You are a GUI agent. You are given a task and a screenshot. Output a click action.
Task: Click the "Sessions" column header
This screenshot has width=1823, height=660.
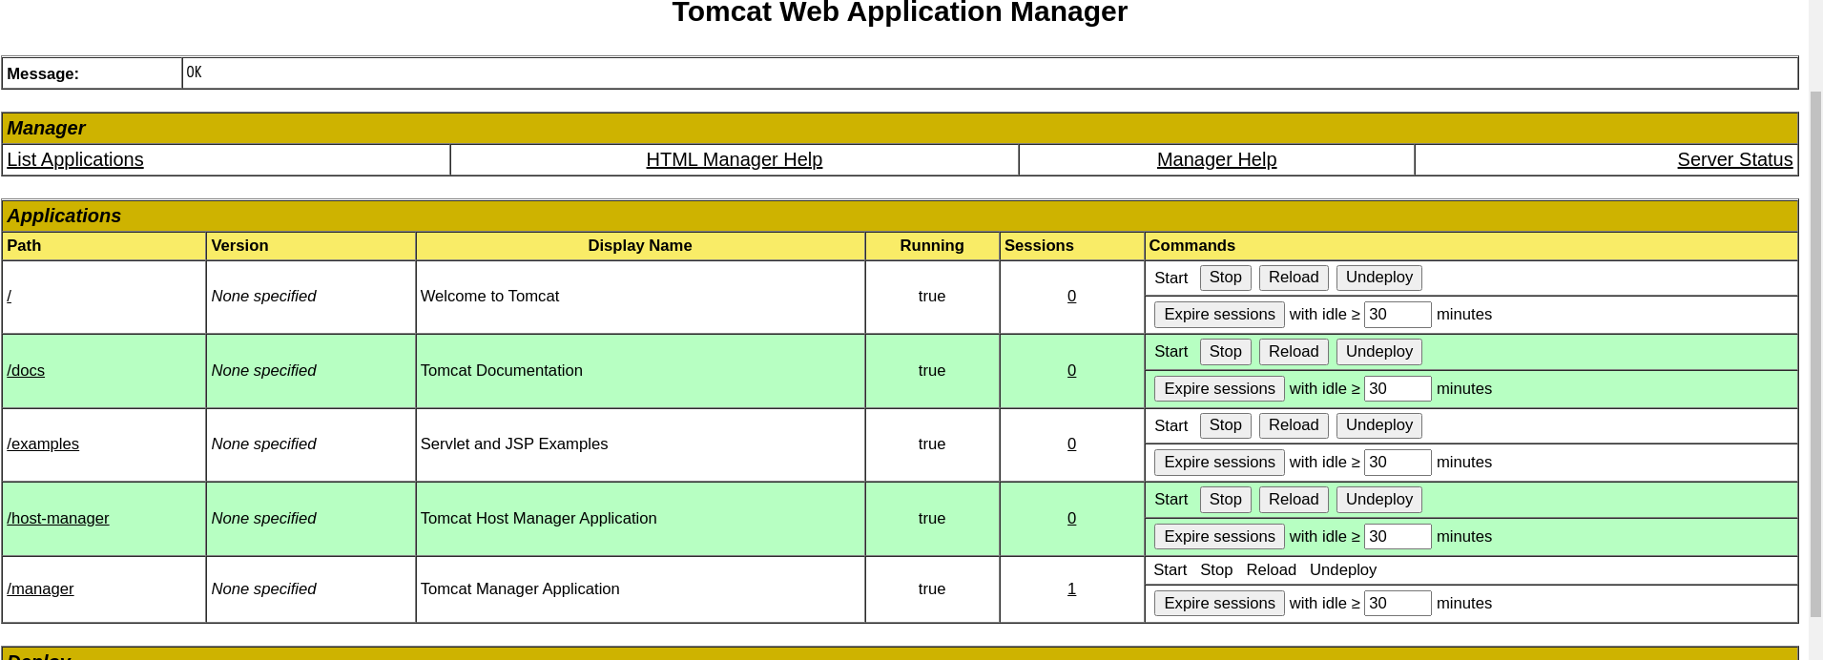[1039, 245]
